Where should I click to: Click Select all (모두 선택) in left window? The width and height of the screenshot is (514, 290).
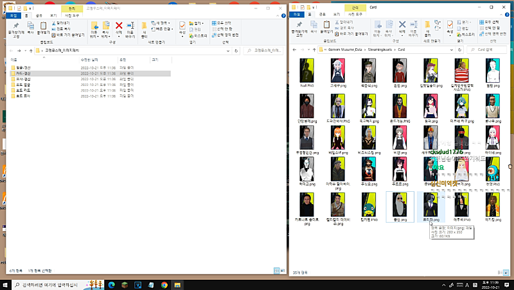coord(222,23)
